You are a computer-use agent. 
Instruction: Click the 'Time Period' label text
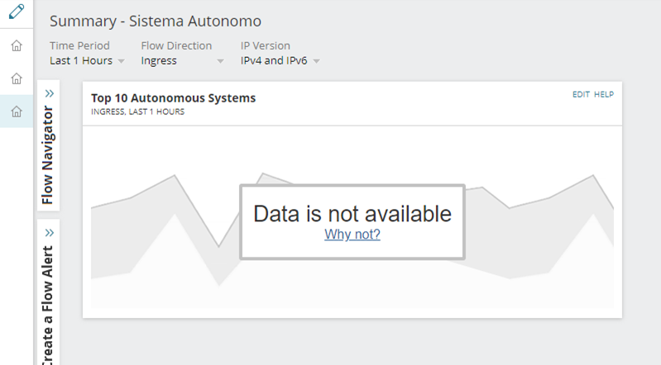79,45
